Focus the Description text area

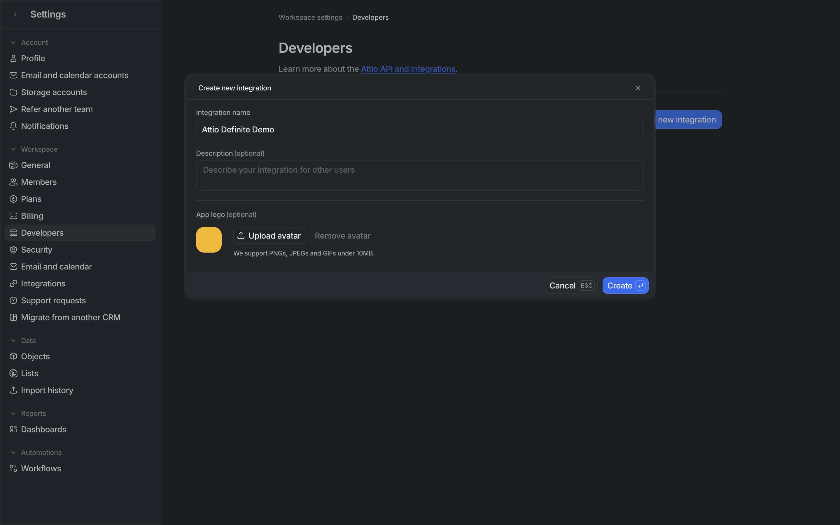420,175
